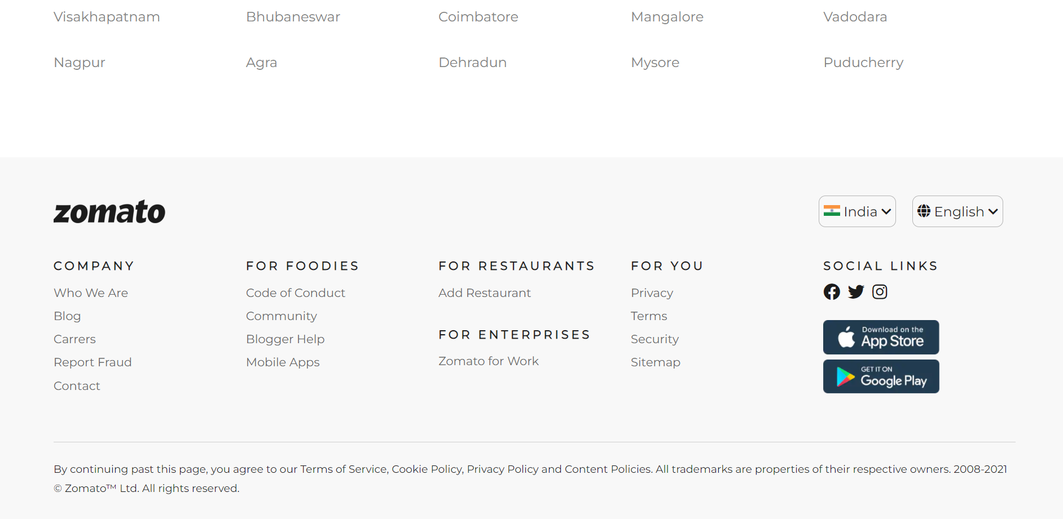Open the English language selector
1063x519 pixels.
point(957,211)
